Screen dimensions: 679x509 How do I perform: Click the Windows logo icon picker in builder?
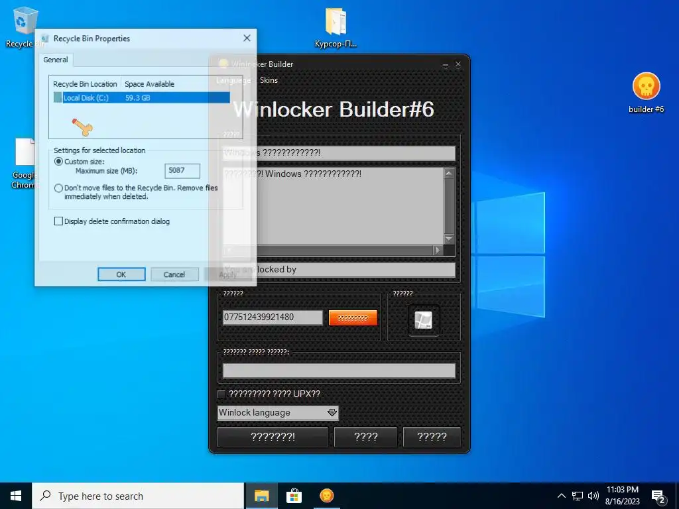pyautogui.click(x=424, y=320)
